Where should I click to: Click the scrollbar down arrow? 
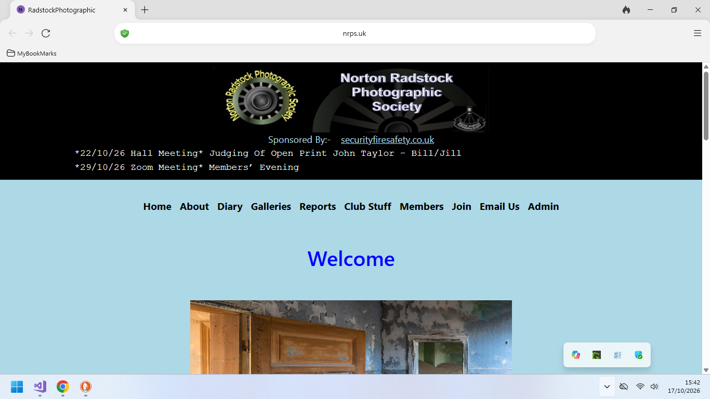[706, 370]
